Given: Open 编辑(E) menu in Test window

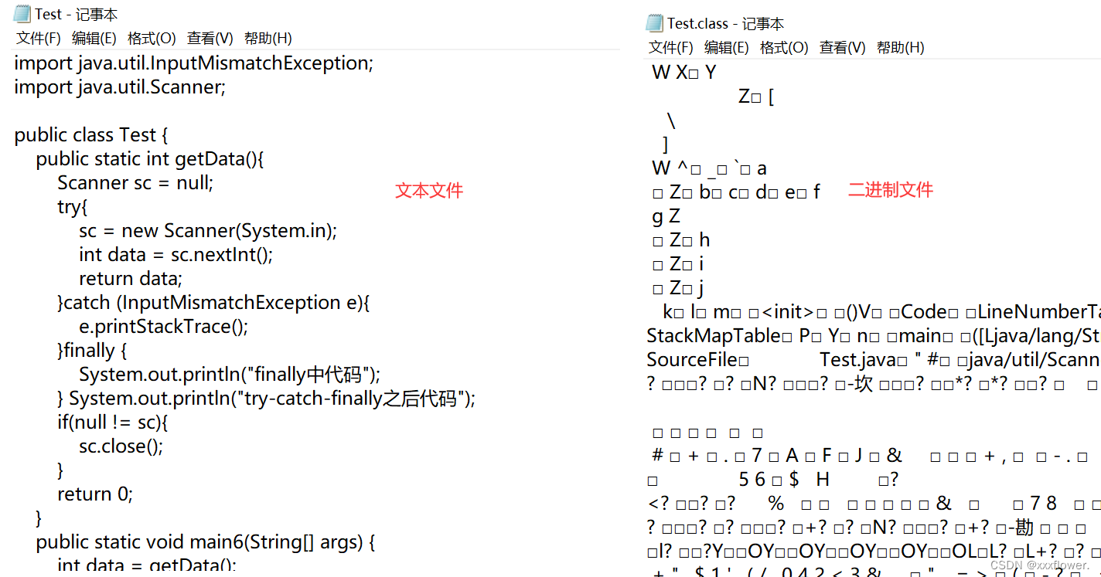Looking at the screenshot, I should pos(94,38).
